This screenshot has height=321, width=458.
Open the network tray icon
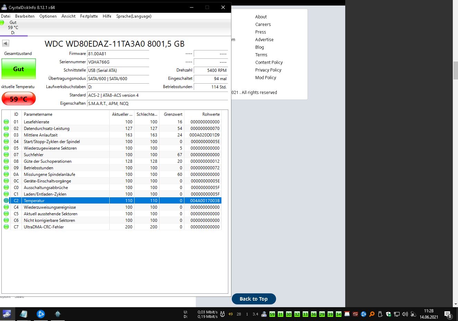[397, 314]
